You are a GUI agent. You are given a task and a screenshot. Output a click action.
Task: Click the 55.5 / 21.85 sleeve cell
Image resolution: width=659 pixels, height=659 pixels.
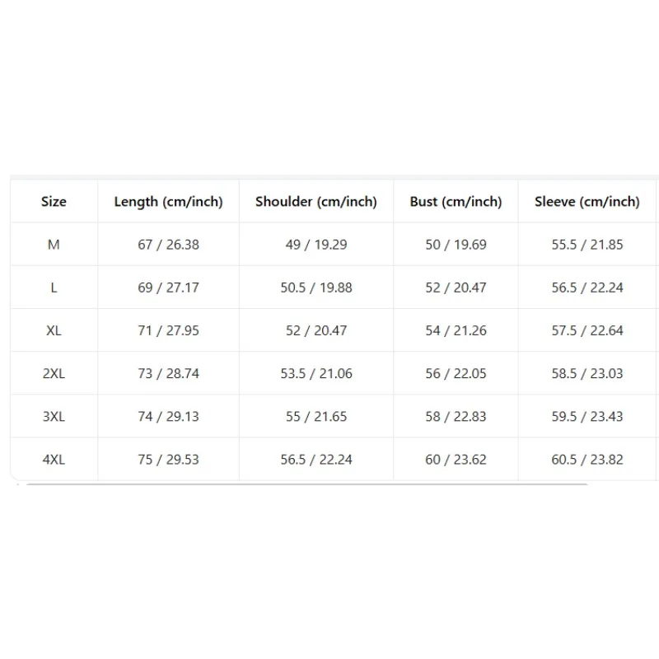tap(587, 245)
